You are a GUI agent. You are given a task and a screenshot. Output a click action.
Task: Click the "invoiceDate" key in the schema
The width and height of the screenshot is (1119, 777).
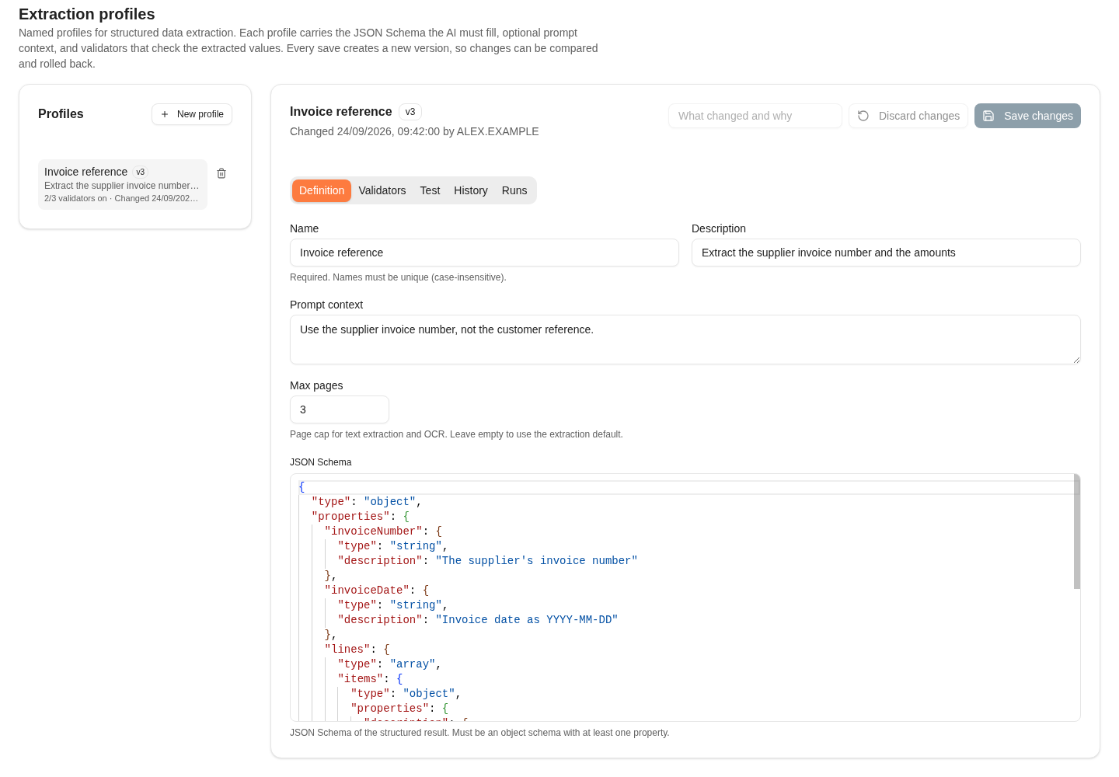(x=368, y=591)
